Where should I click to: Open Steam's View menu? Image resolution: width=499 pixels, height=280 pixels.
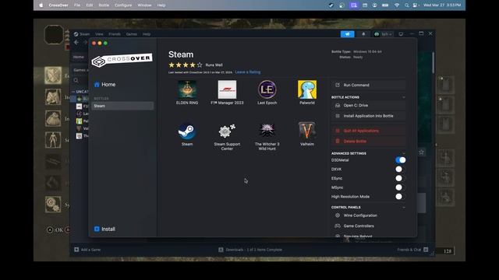99,34
